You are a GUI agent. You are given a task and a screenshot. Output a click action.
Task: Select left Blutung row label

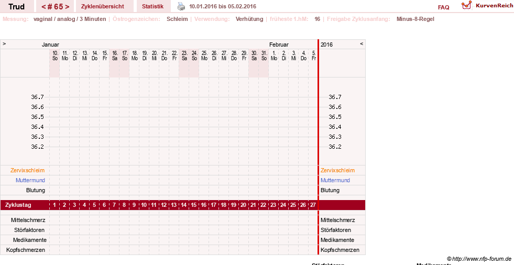[x=36, y=190]
